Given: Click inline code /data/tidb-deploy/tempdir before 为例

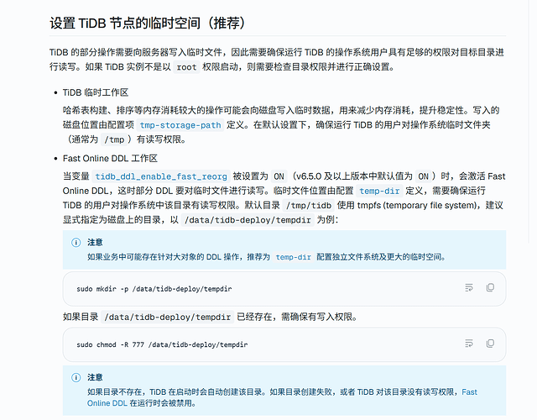Looking at the screenshot, I should click(248, 220).
